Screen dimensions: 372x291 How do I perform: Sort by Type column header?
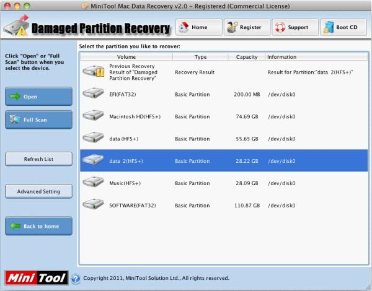coord(200,57)
